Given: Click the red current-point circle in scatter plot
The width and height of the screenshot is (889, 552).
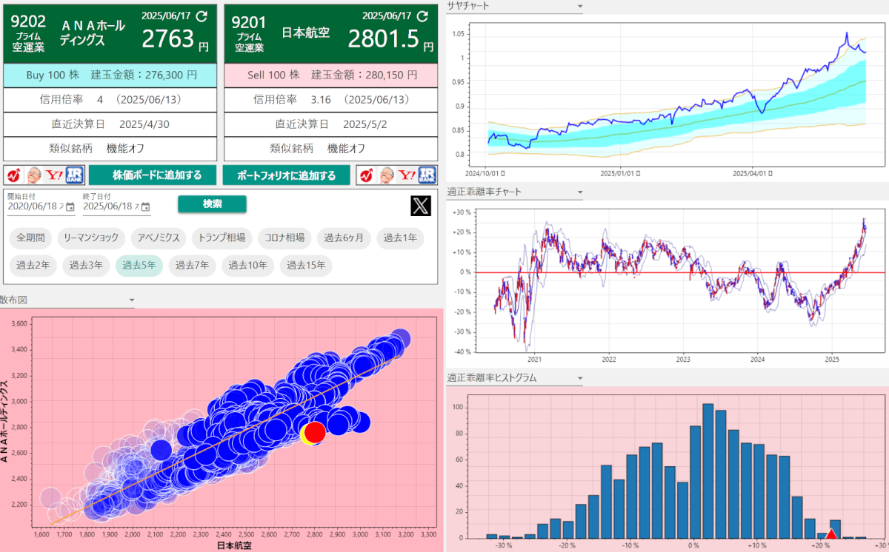Looking at the screenshot, I should [x=316, y=431].
